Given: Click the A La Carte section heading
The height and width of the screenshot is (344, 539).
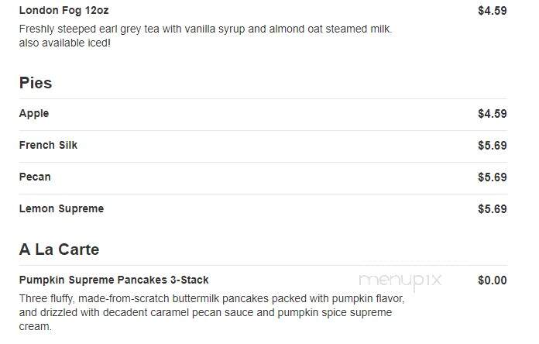Looking at the screenshot, I should click(59, 249).
